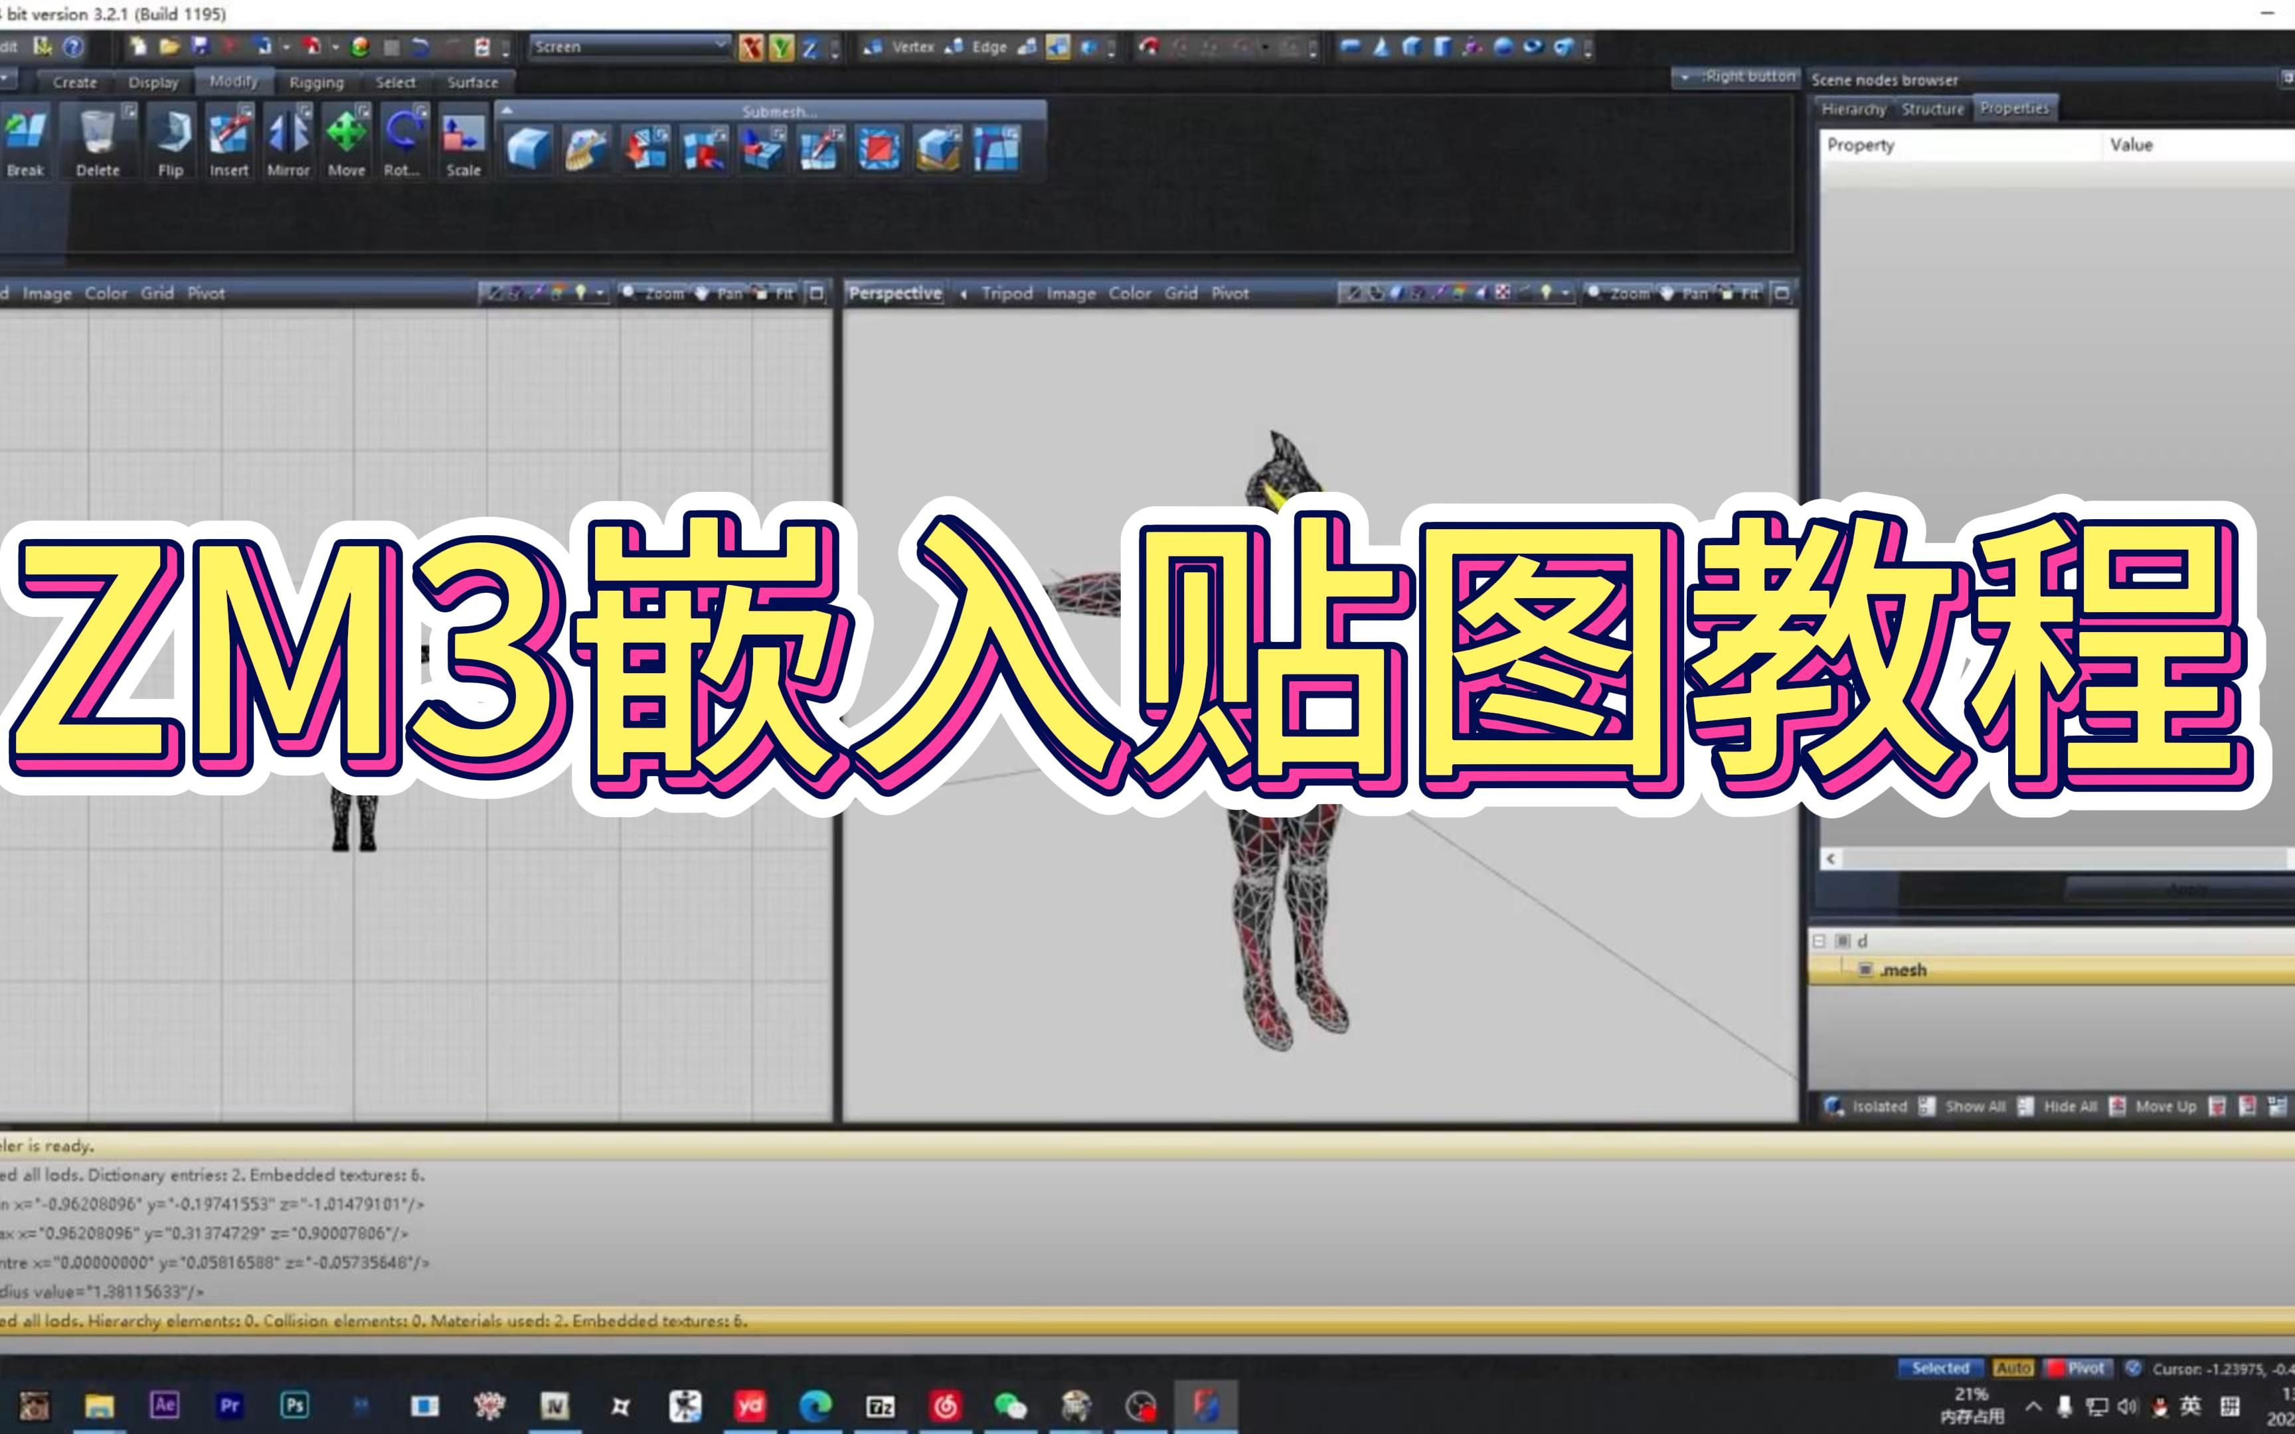Maximize the Perspective viewport square button
The height and width of the screenshot is (1434, 2295).
(x=1782, y=294)
